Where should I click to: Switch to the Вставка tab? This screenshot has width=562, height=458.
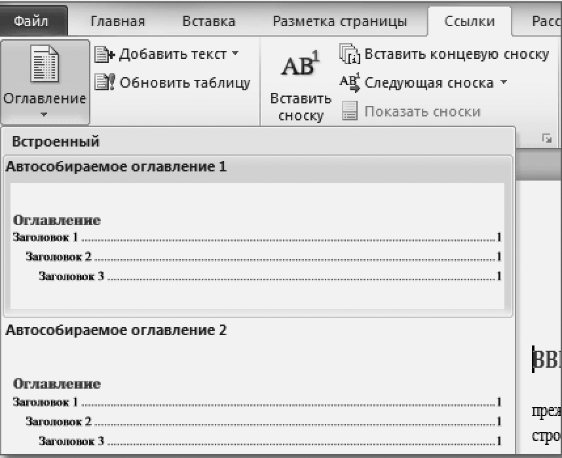208,22
